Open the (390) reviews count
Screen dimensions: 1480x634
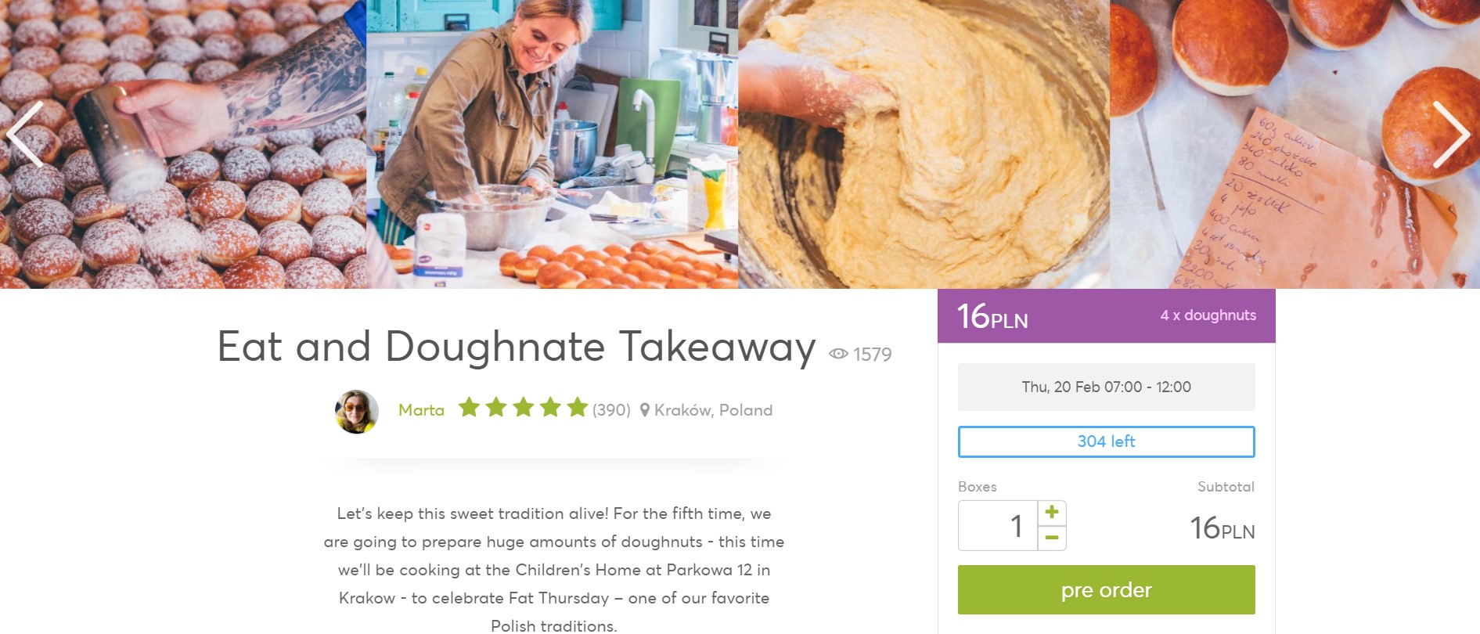click(x=611, y=410)
